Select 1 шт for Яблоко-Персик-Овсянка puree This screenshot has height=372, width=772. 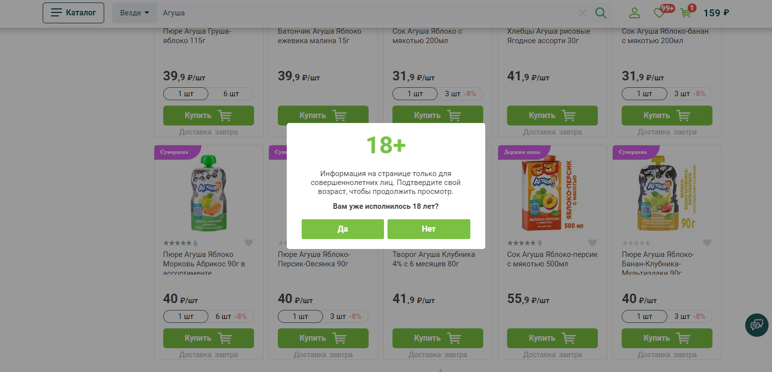[x=301, y=316]
